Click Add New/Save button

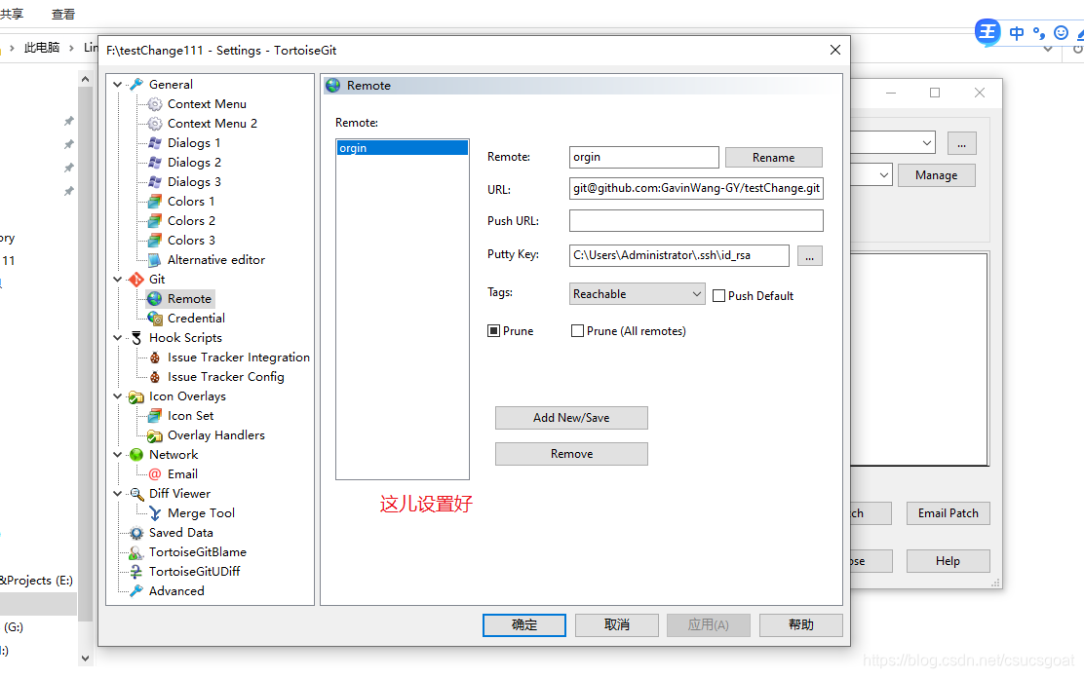[x=571, y=418]
